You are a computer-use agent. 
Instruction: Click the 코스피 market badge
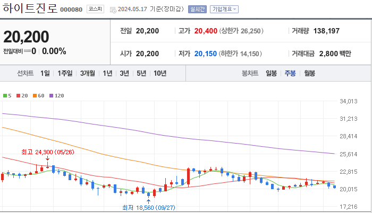tap(95, 9)
